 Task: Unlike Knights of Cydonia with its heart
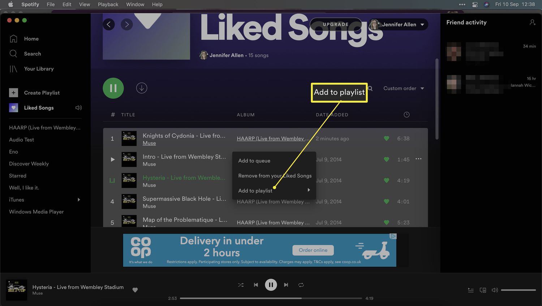coord(386,138)
